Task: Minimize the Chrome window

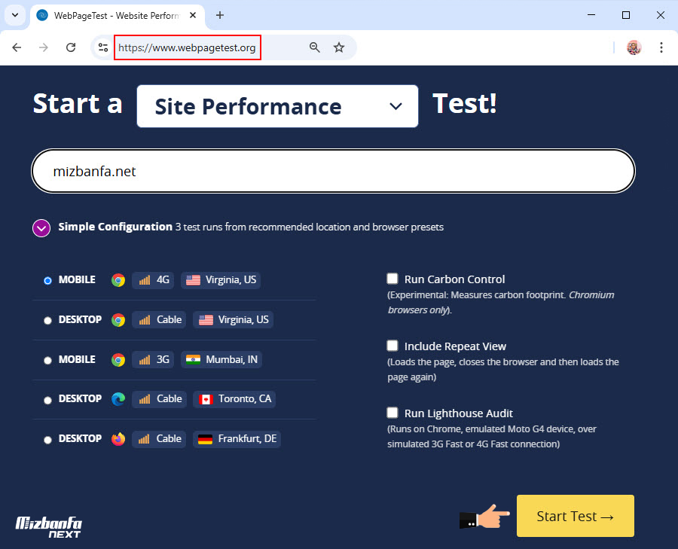Action: pos(591,15)
